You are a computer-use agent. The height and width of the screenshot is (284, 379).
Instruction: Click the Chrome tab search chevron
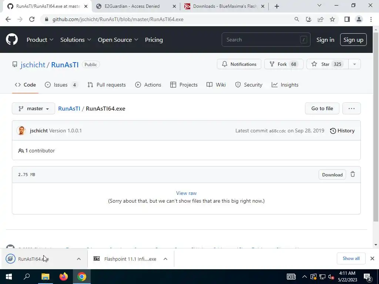319,5
